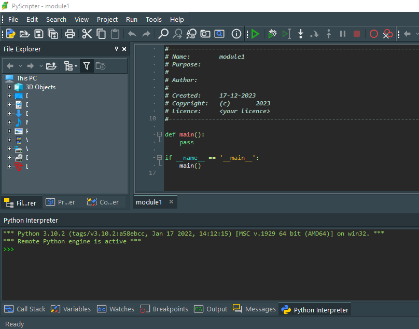
Task: Clear all breakpoints with crossed circles icon
Action: pos(387,34)
